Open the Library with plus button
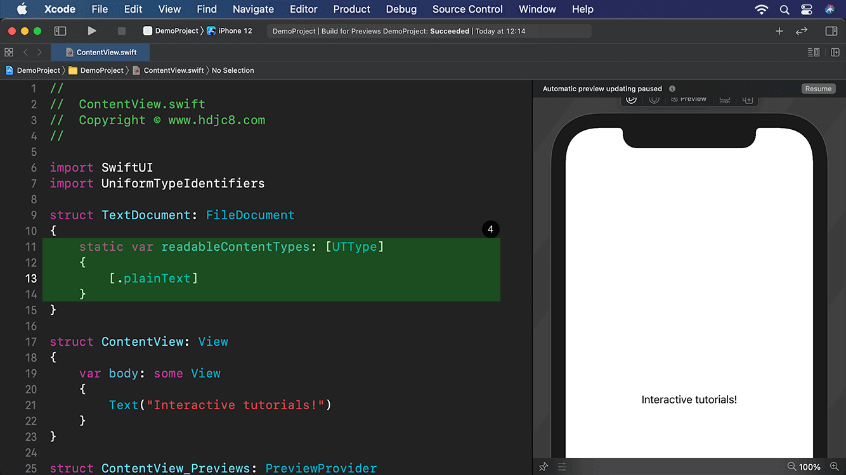 [x=779, y=31]
